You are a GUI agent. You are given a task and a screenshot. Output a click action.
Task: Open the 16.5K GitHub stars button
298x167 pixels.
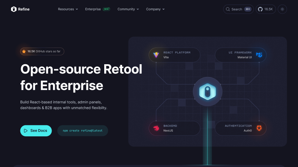[x=266, y=9]
